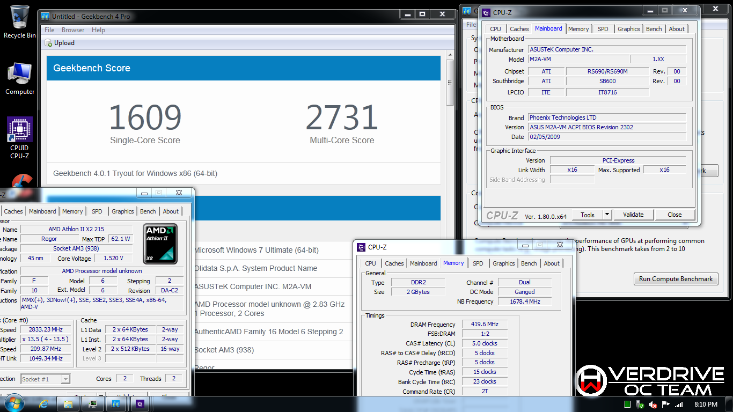Click the AMD Athlon II X2 logo image
This screenshot has height=412, width=733.
[x=161, y=244]
